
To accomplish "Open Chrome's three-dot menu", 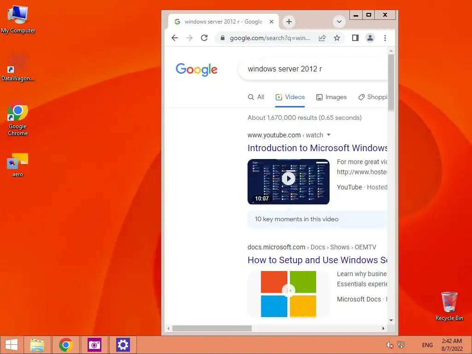I will click(385, 38).
